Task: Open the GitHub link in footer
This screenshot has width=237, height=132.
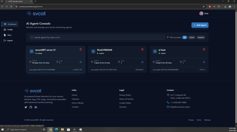Action: click(x=31, y=107)
